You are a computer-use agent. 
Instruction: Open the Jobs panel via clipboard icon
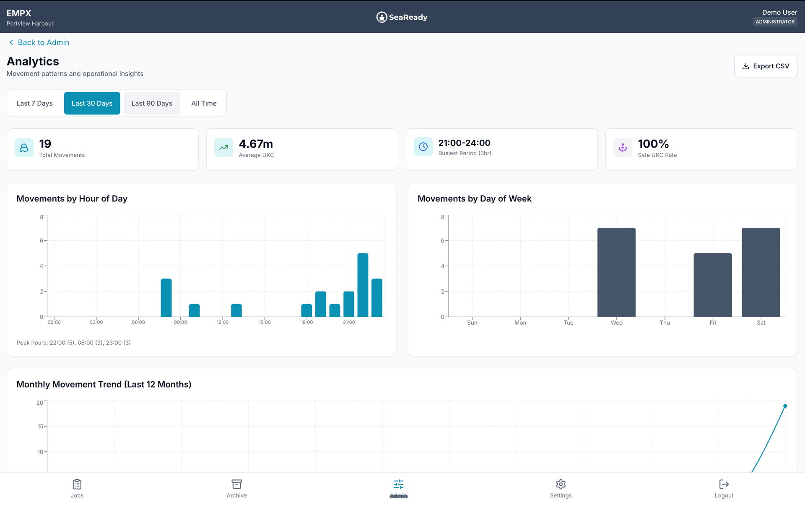click(77, 484)
